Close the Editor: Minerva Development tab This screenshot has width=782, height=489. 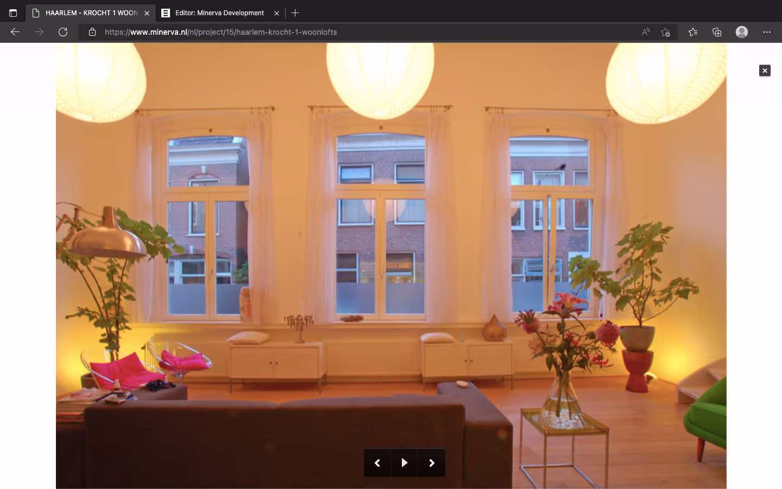276,13
